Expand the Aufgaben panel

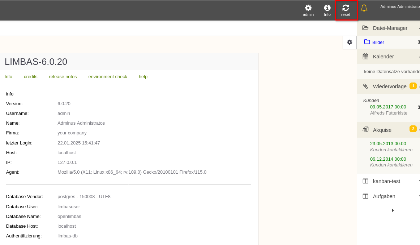pos(389,196)
